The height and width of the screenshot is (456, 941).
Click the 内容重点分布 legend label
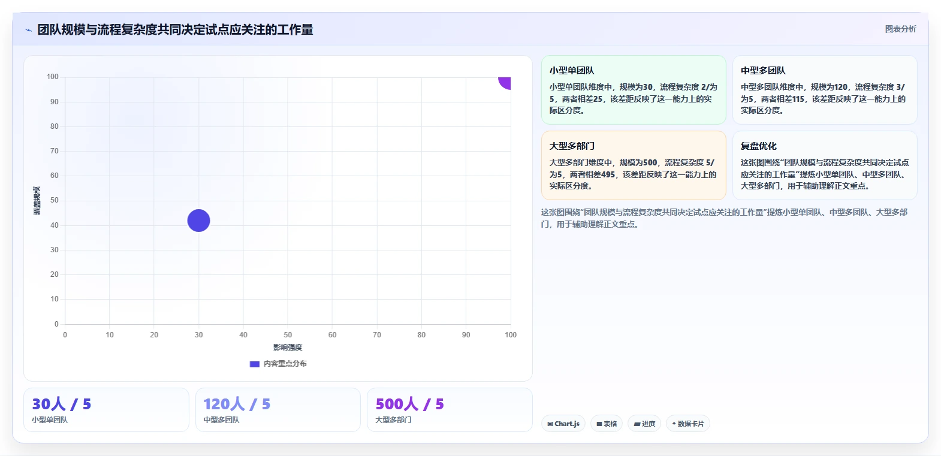point(285,364)
